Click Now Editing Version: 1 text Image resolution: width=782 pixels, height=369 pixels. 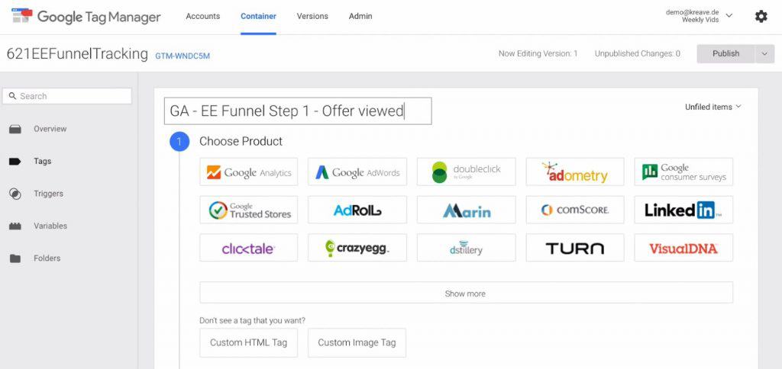538,54
